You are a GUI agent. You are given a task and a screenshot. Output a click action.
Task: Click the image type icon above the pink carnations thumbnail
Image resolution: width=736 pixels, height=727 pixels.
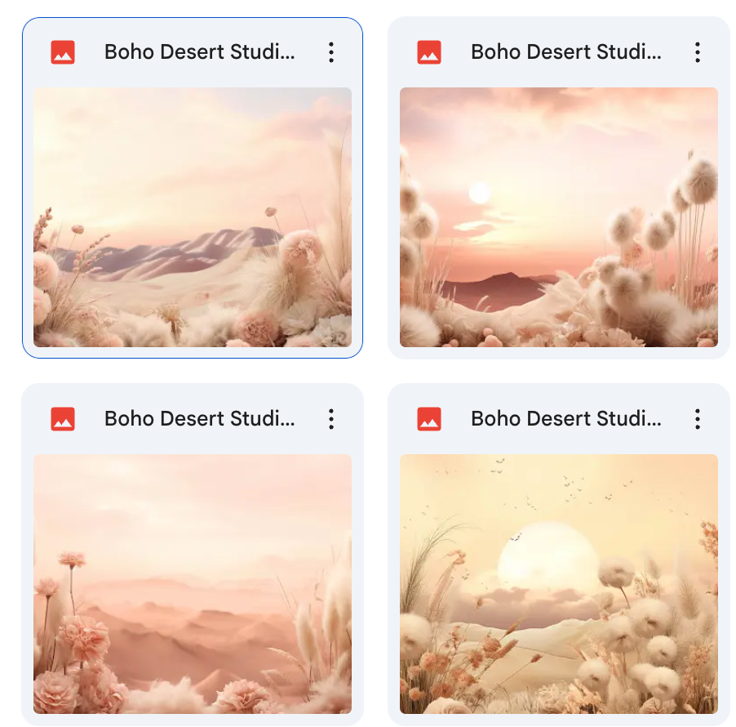(63, 419)
